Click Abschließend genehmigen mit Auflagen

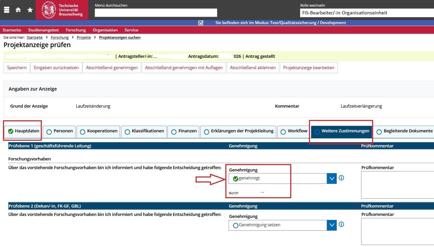184,68
